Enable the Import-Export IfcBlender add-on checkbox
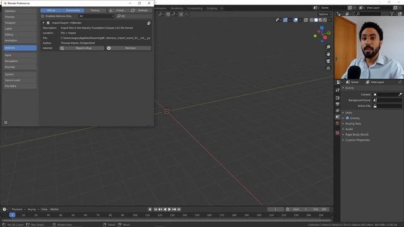Viewport: 404px width, 227px height. pyautogui.click(x=48, y=23)
